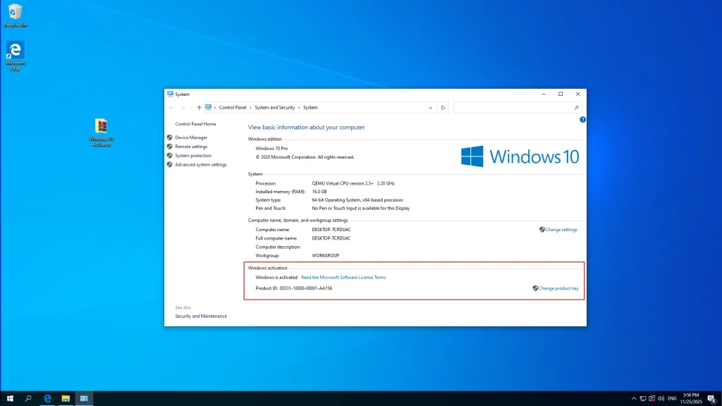
Task: Read the Microsoft Software License Terms
Action: coord(343,277)
